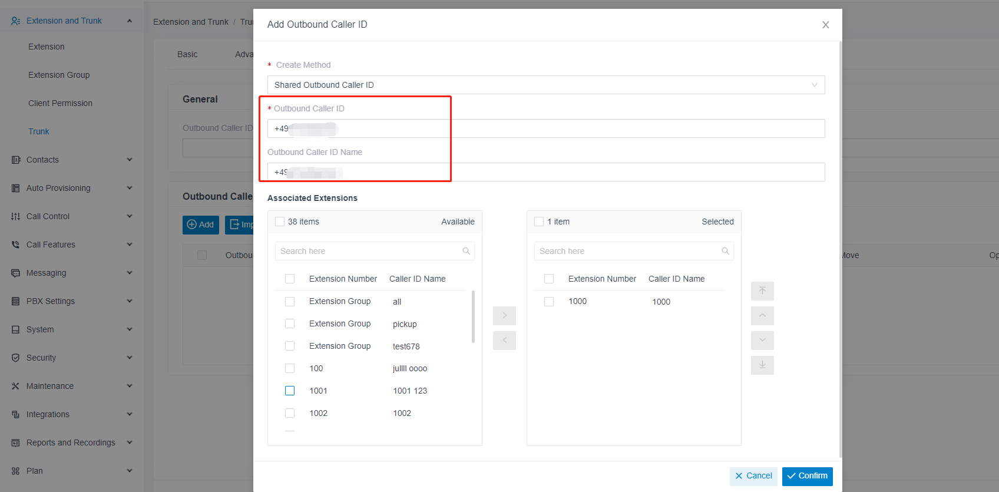Switch to Basic tab in background page

pos(187,54)
